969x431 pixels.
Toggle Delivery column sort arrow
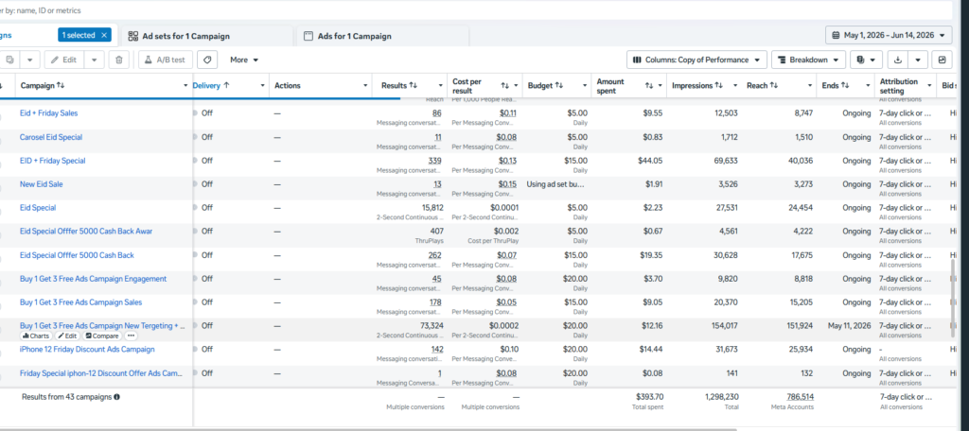226,86
